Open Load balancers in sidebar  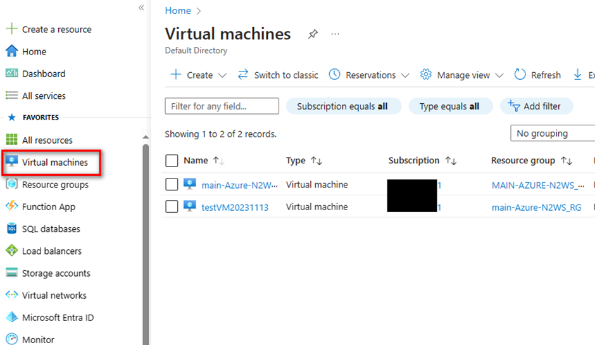(x=52, y=251)
